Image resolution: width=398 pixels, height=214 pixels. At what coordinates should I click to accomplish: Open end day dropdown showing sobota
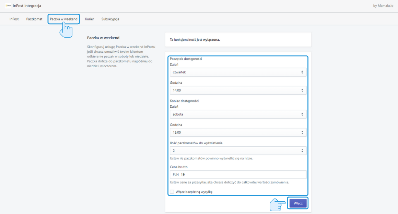(x=238, y=114)
